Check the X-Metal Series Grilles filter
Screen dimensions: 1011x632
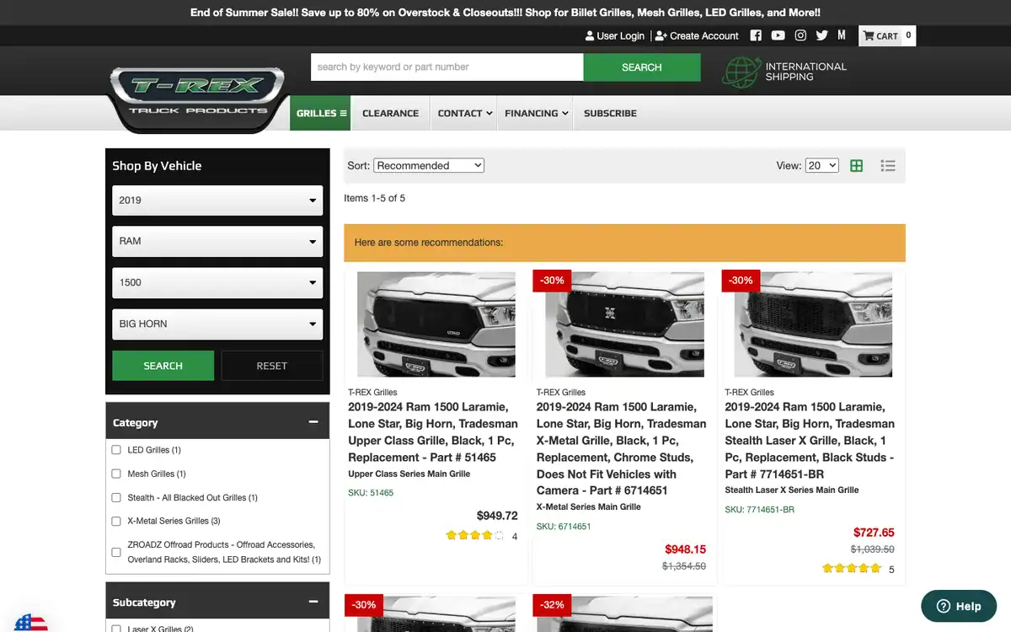[x=116, y=521]
